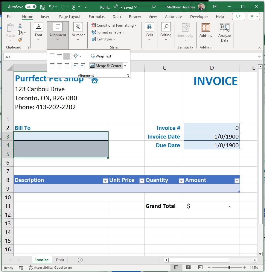Click the Decrease Indent icon
265x272 pixels.
(76, 66)
